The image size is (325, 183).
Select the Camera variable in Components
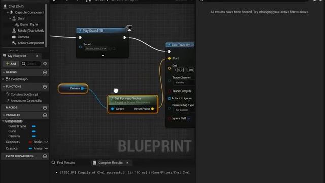point(14,136)
